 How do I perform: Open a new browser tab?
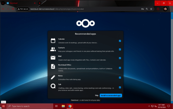pos(40,3)
